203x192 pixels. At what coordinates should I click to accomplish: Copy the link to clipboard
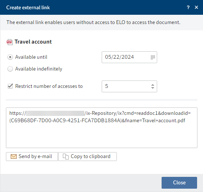point(87,157)
